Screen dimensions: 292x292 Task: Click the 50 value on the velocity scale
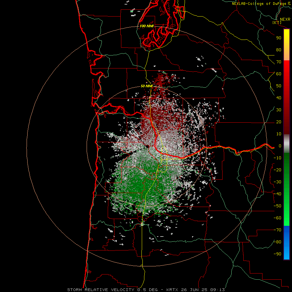(279, 86)
